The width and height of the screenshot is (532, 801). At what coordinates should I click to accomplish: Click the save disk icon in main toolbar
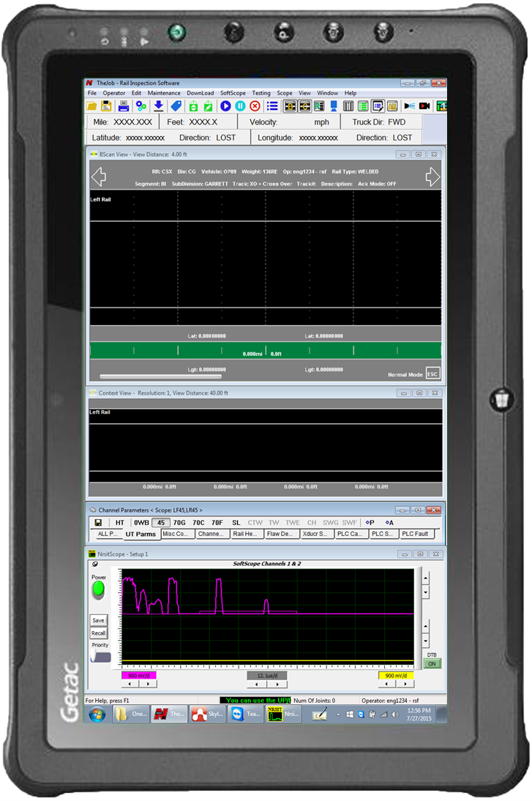tap(106, 106)
